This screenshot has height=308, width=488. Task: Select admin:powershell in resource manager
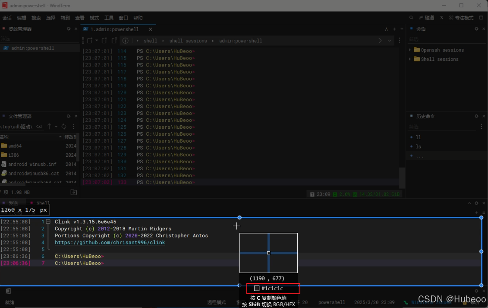(x=40, y=48)
